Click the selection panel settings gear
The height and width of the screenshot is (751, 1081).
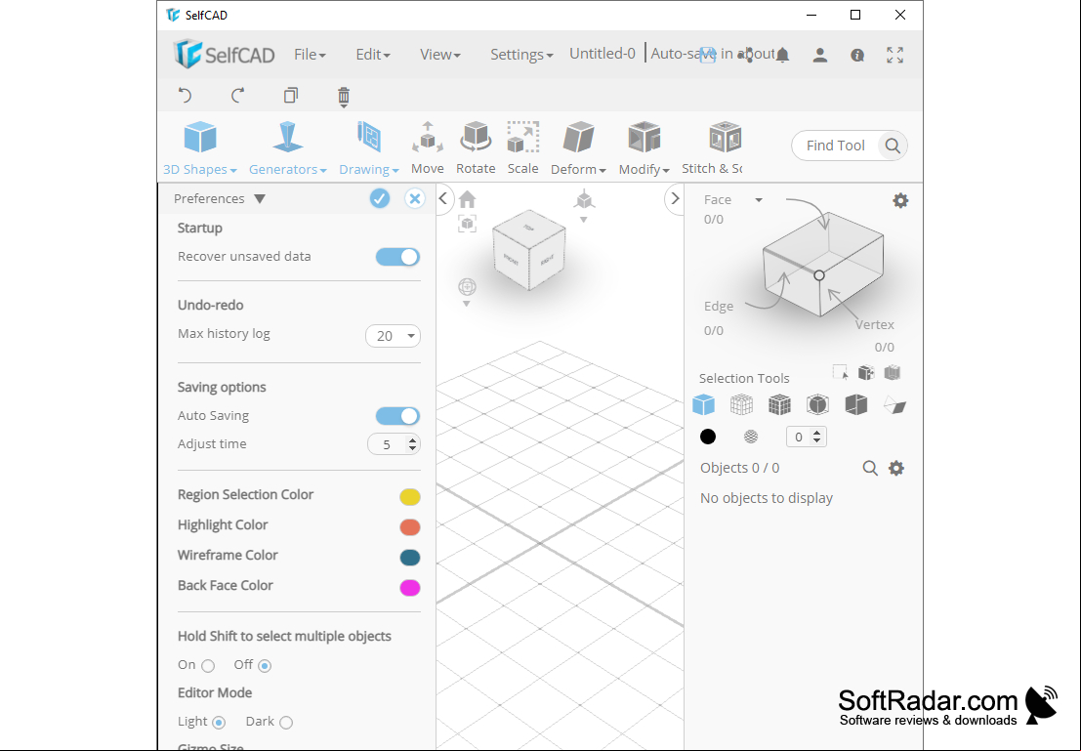pyautogui.click(x=900, y=200)
